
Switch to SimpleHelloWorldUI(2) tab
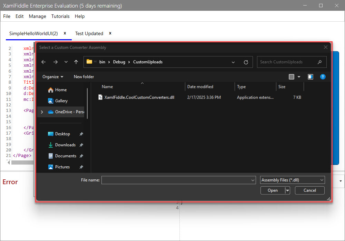(x=33, y=34)
